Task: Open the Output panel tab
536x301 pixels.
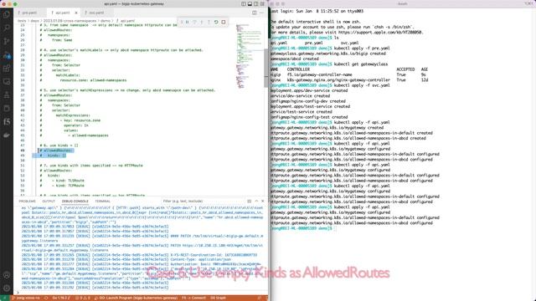Action: coord(49,202)
